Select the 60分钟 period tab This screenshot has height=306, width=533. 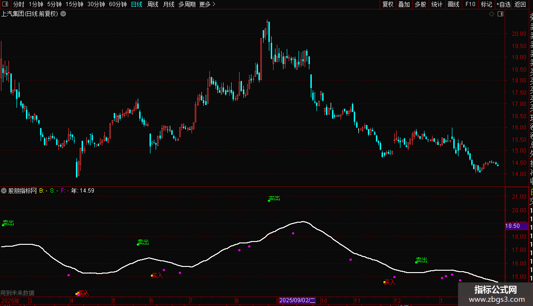coord(118,4)
